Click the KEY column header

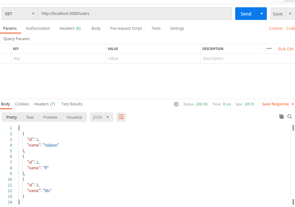point(16,49)
